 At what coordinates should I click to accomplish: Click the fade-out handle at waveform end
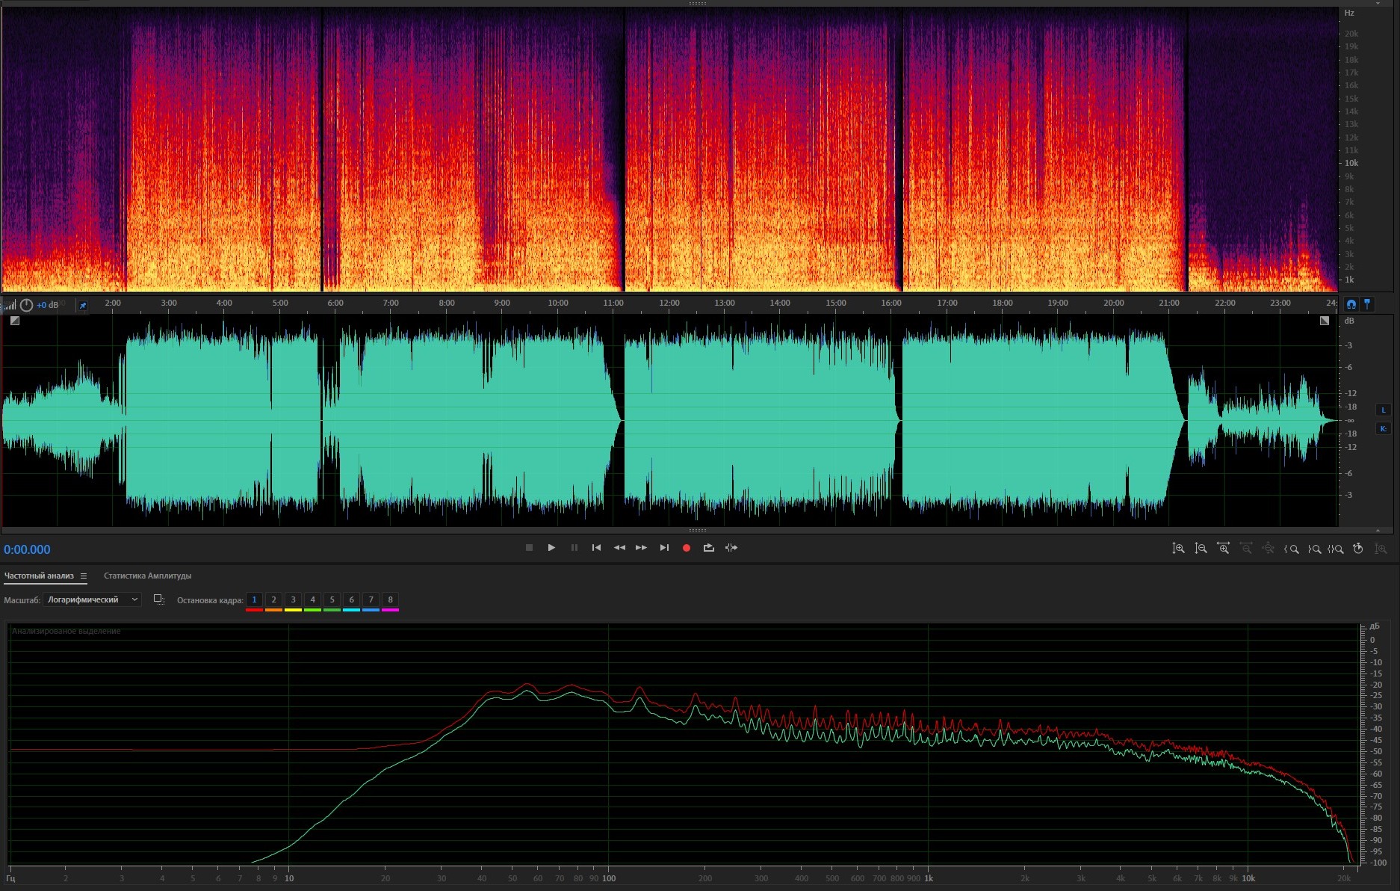pyautogui.click(x=1325, y=321)
